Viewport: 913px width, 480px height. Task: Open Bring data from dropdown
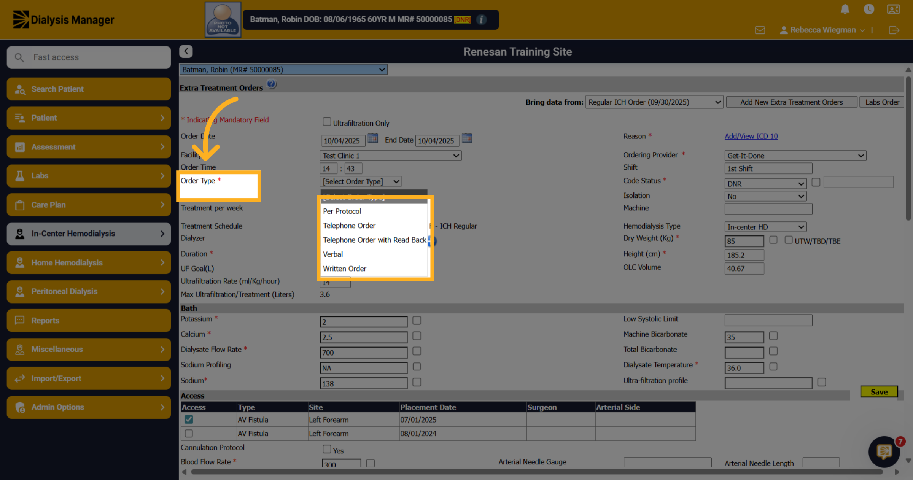(654, 102)
